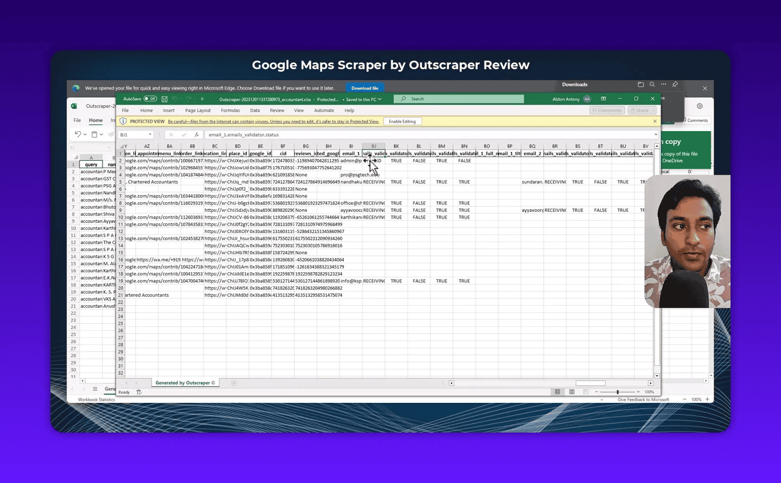Click the Save icon in Quick Access Toolbar

[164, 99]
